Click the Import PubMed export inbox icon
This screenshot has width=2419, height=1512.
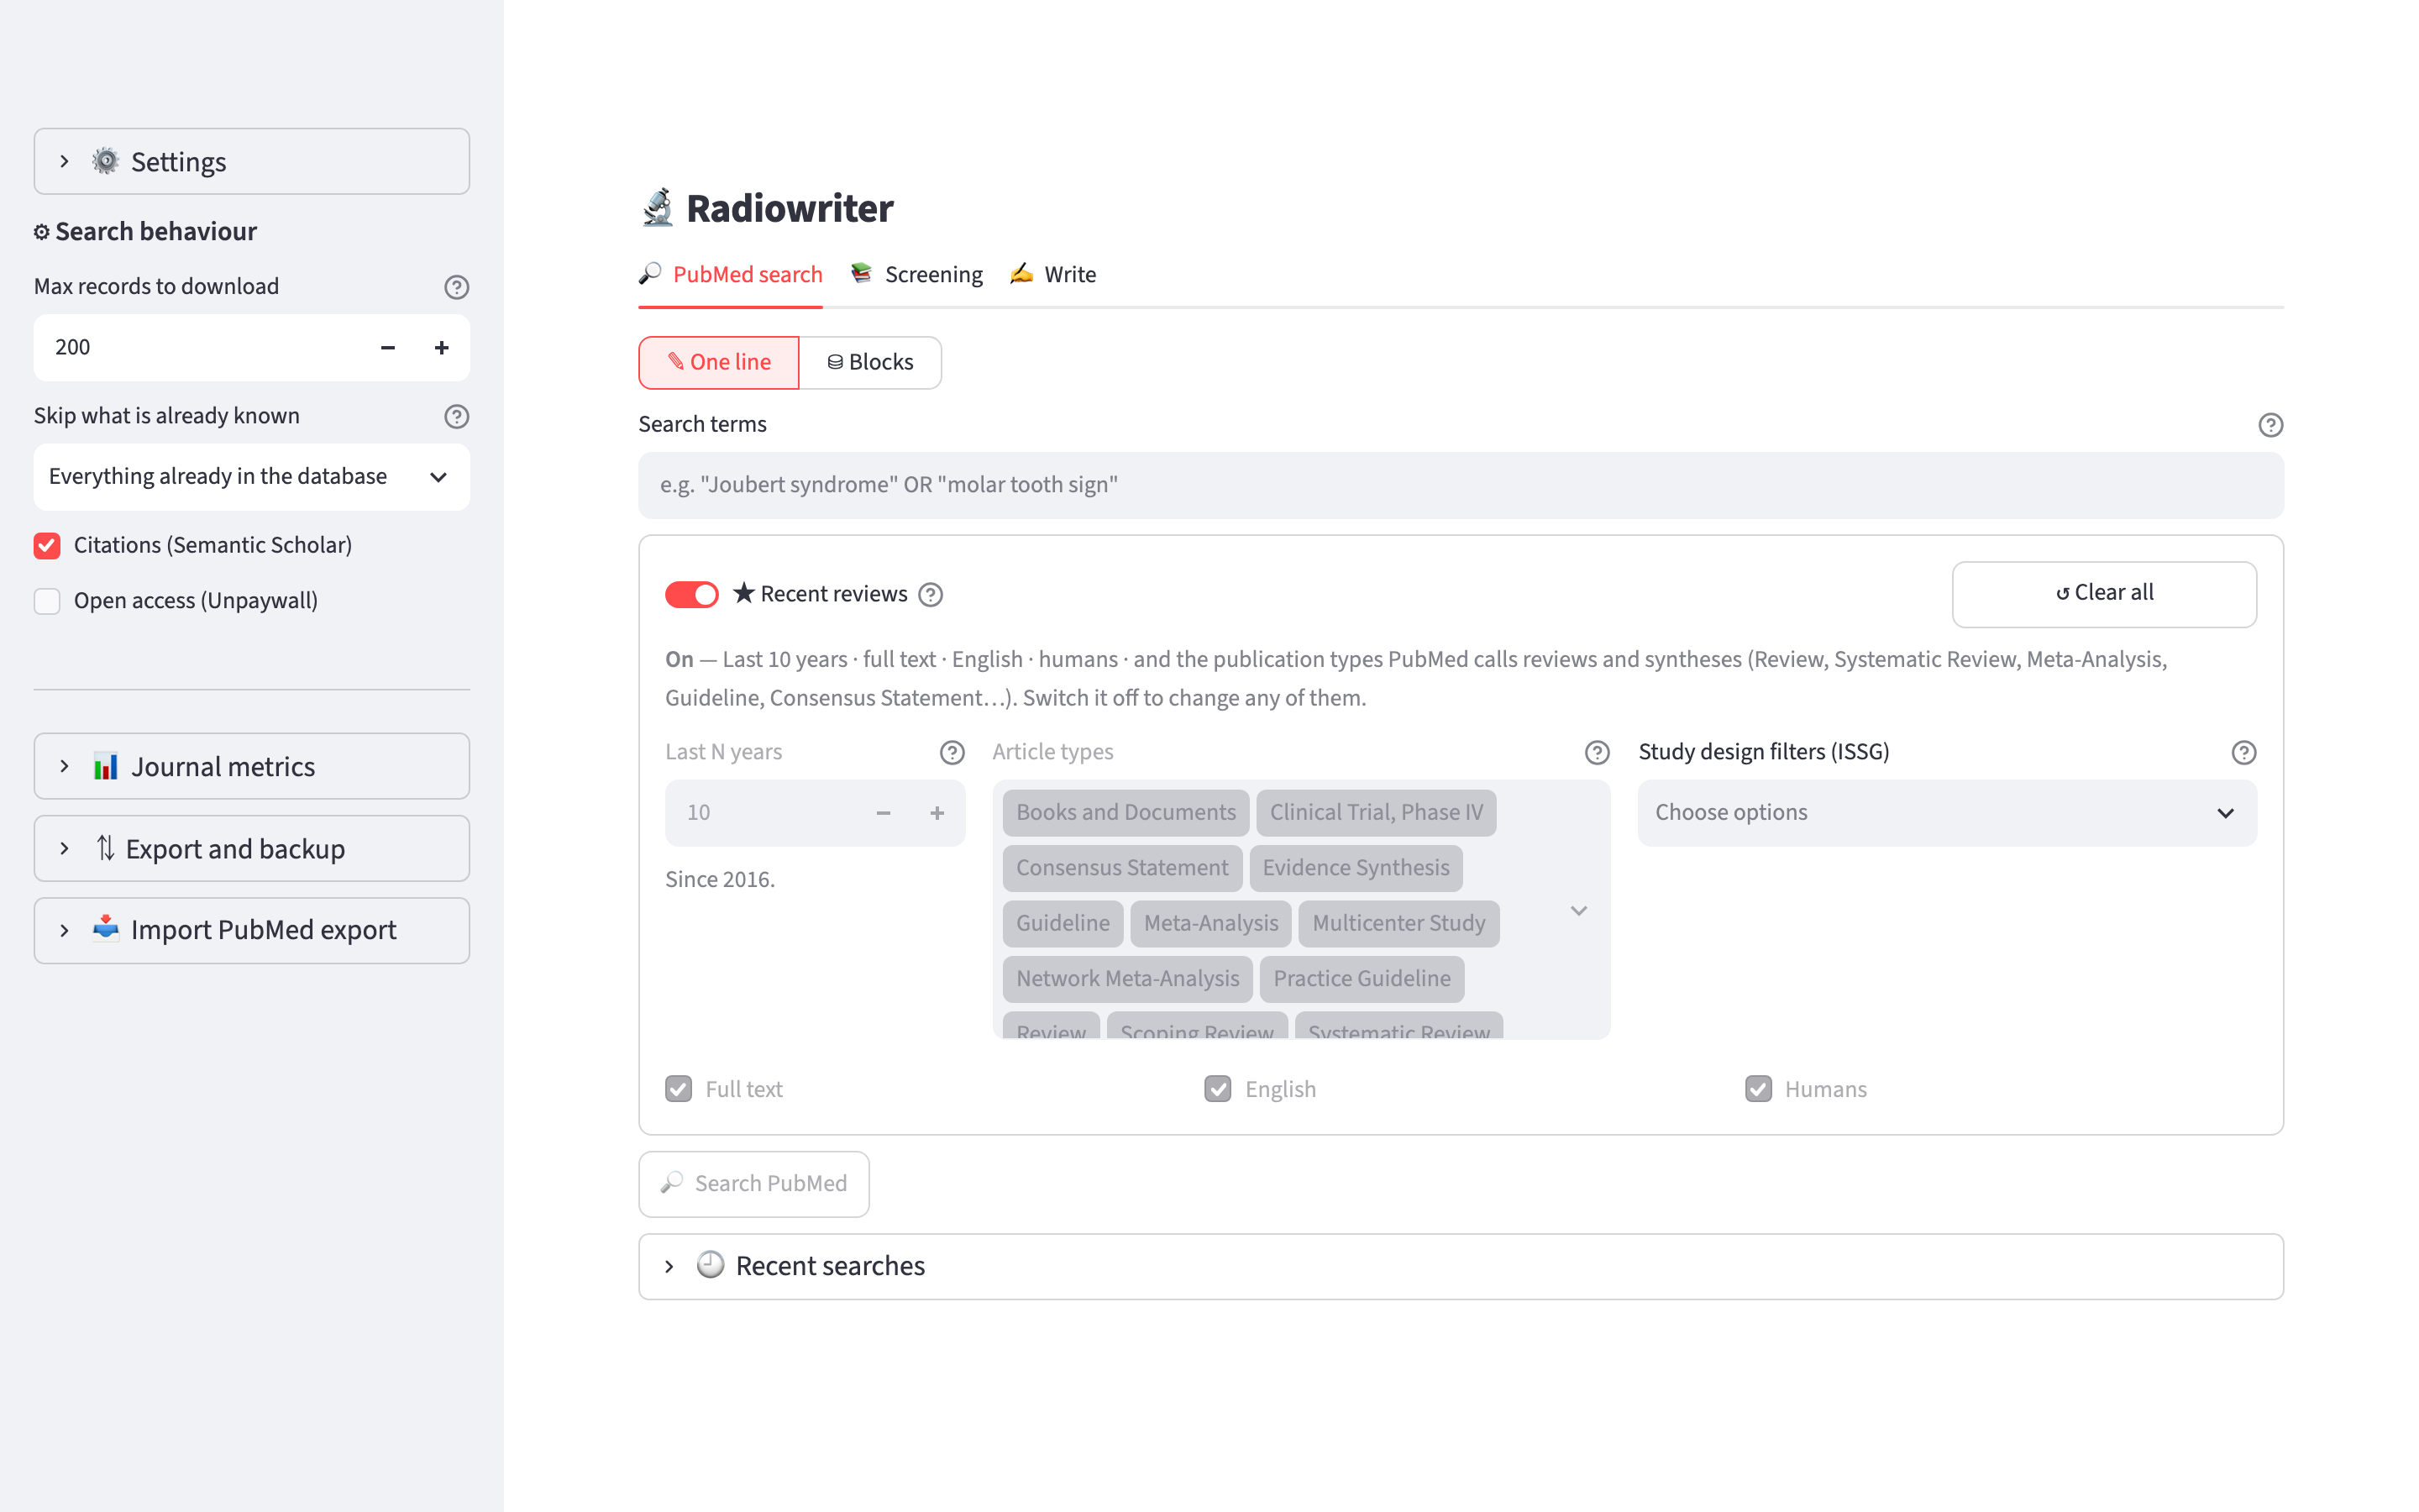point(105,929)
